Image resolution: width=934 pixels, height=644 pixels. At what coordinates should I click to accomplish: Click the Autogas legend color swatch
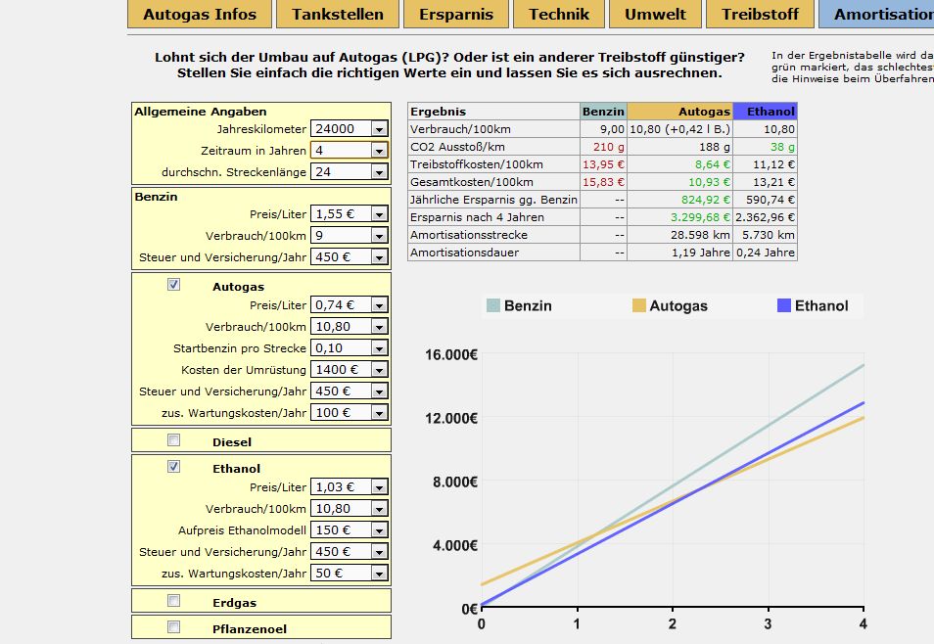(639, 305)
